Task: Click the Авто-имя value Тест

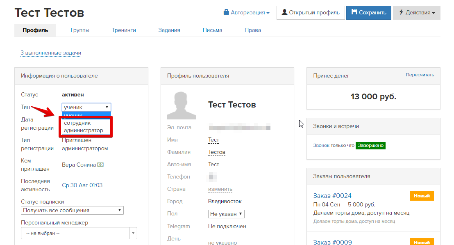Action: [213, 165]
